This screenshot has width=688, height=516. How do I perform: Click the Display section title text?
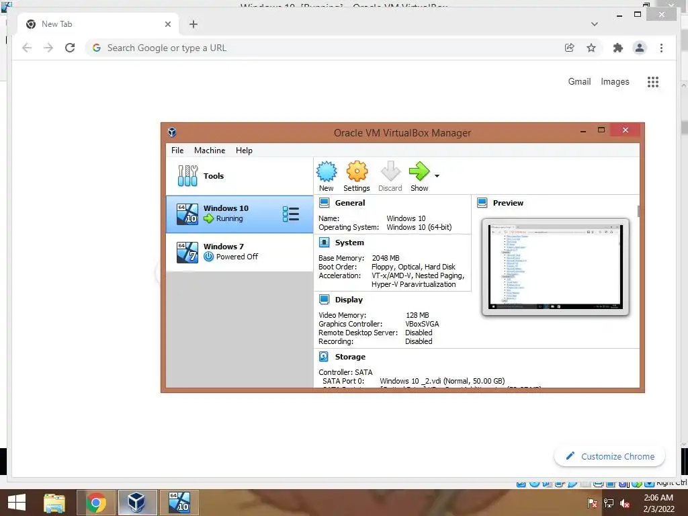(x=349, y=300)
